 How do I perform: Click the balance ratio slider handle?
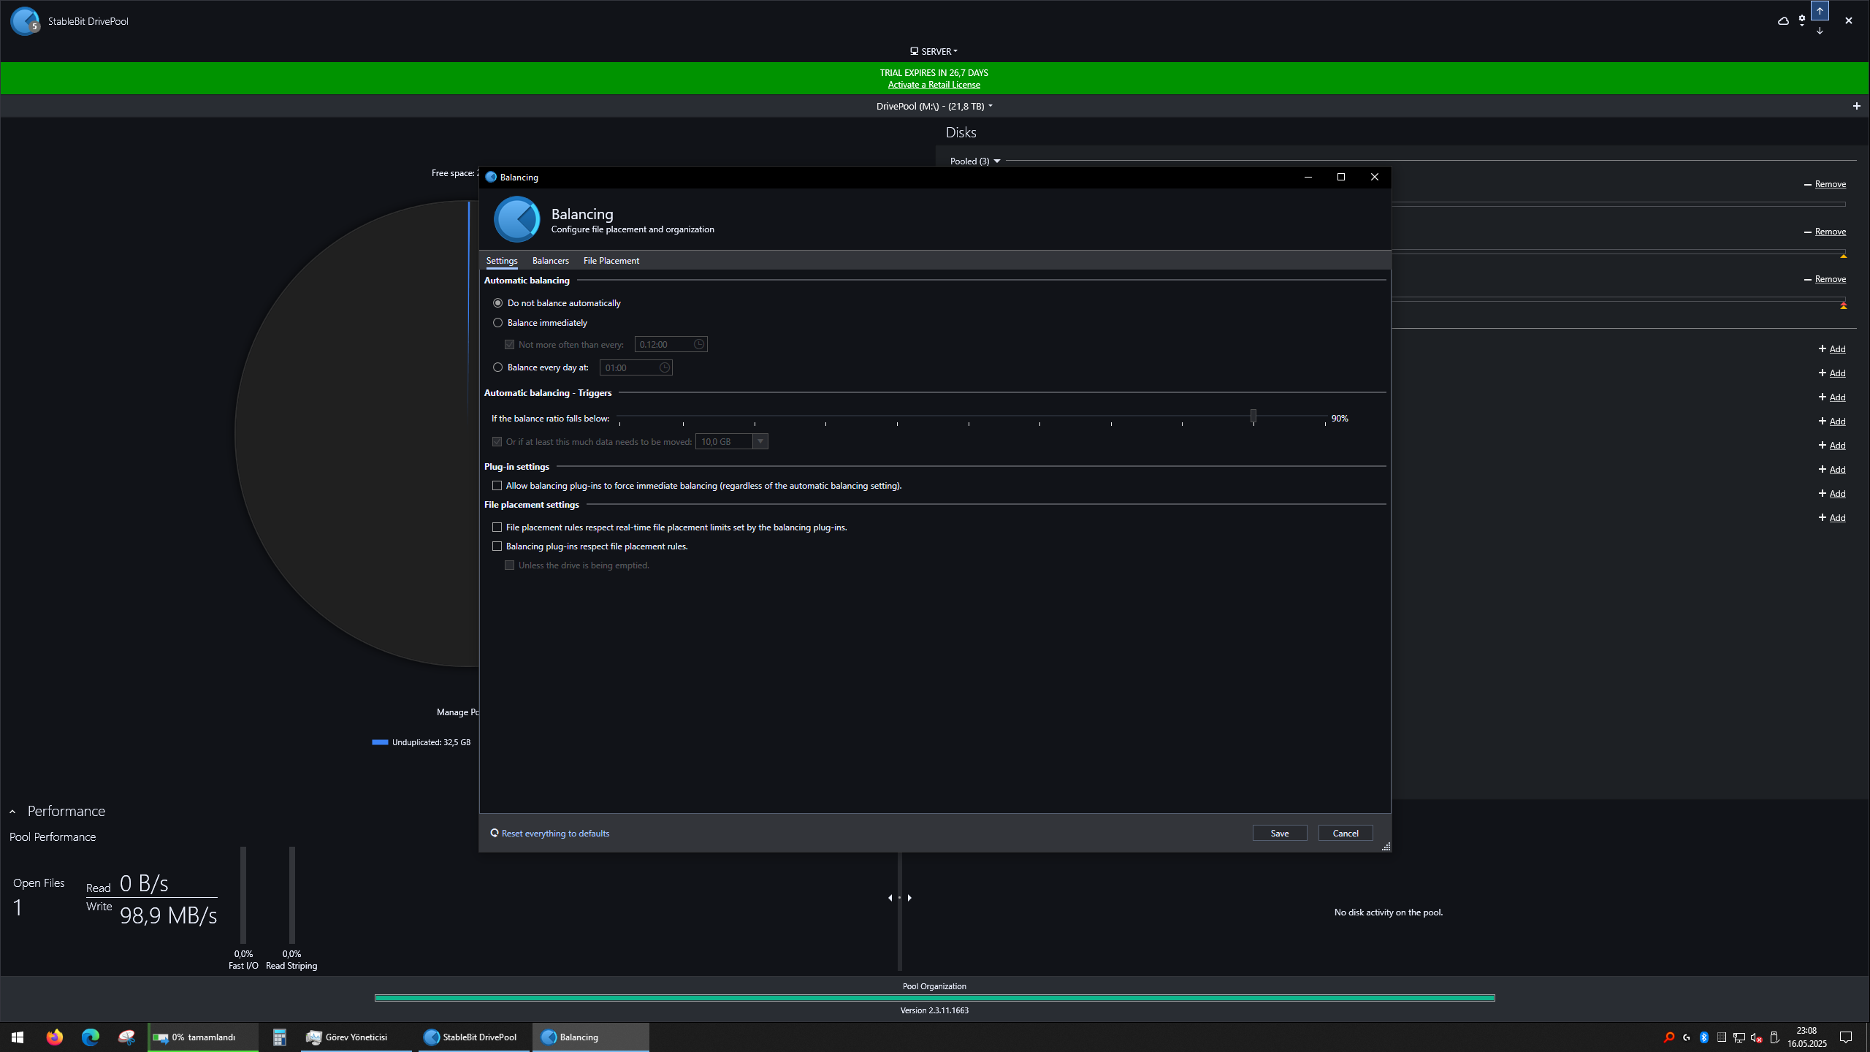(1253, 416)
